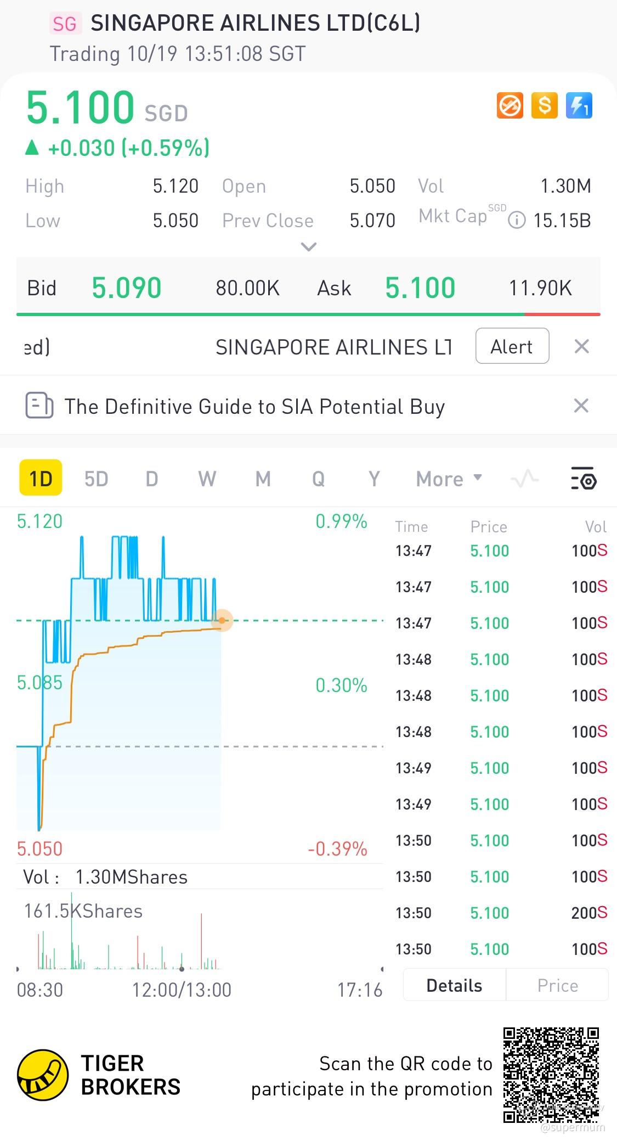The width and height of the screenshot is (617, 1141).
Task: Tap the yellow dollar sign icon
Action: pyautogui.click(x=544, y=105)
